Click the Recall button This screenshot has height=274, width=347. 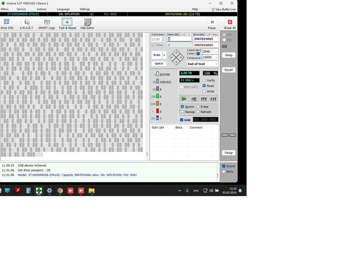(x=229, y=70)
